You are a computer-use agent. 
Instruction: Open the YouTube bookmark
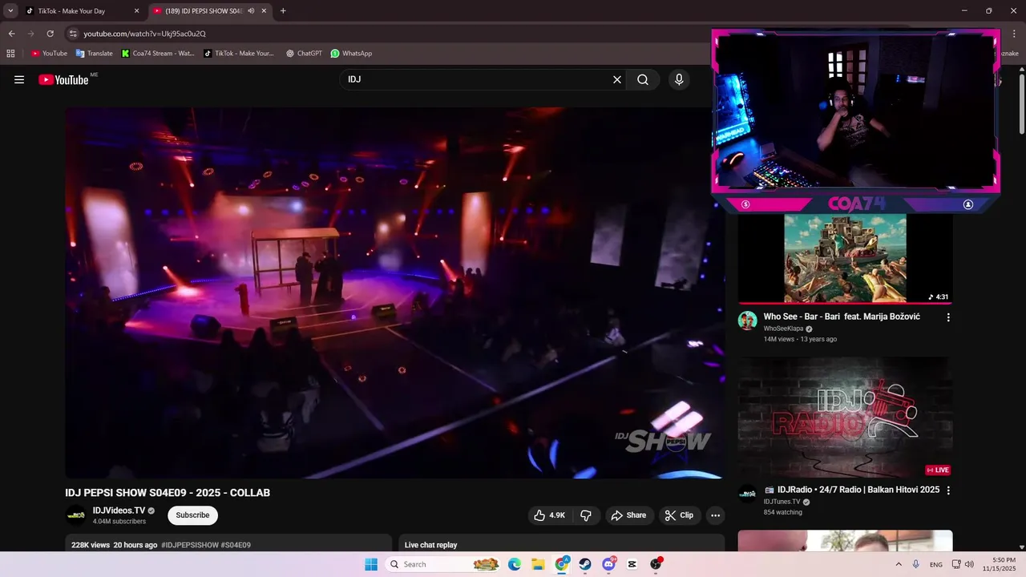49,53
